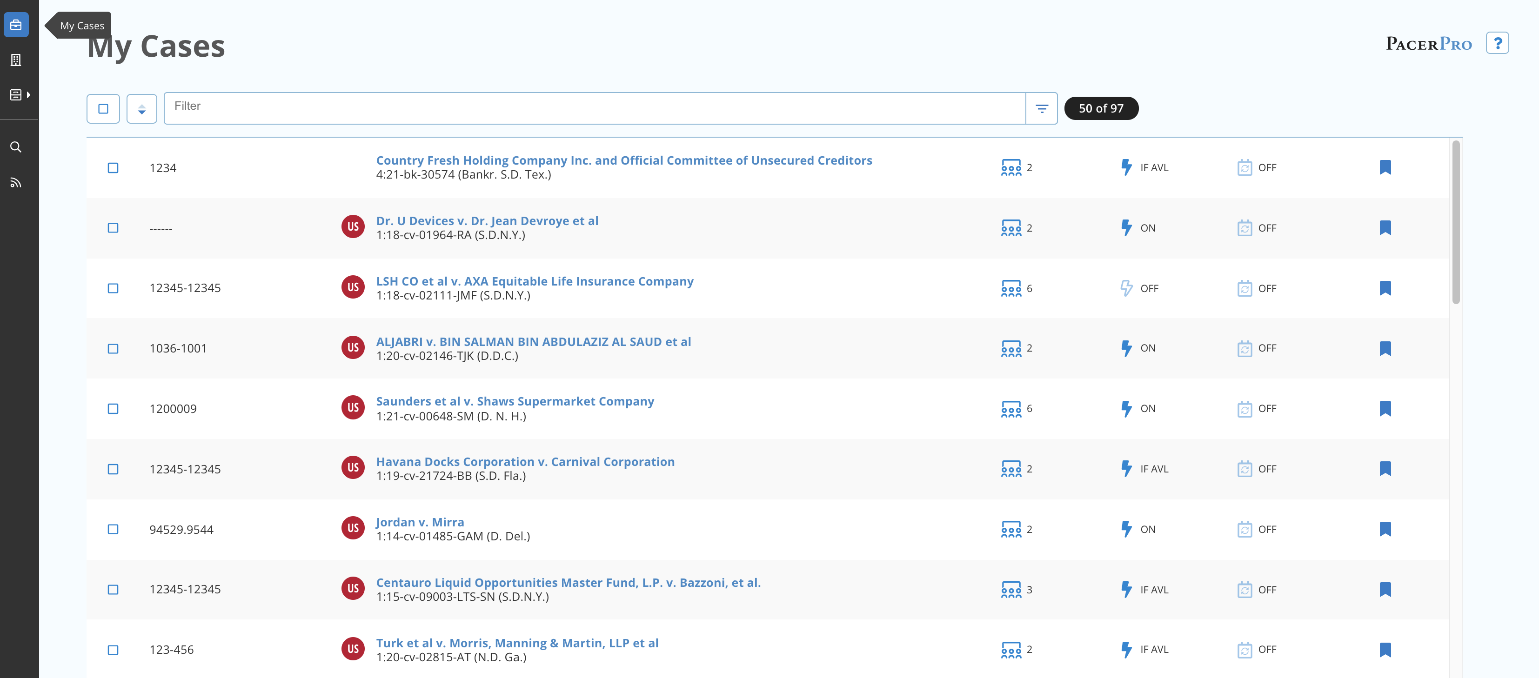Screen dimensions: 1539x678
Task: Click bookmark icon for Jordan v. Mirra
Action: coord(1385,529)
